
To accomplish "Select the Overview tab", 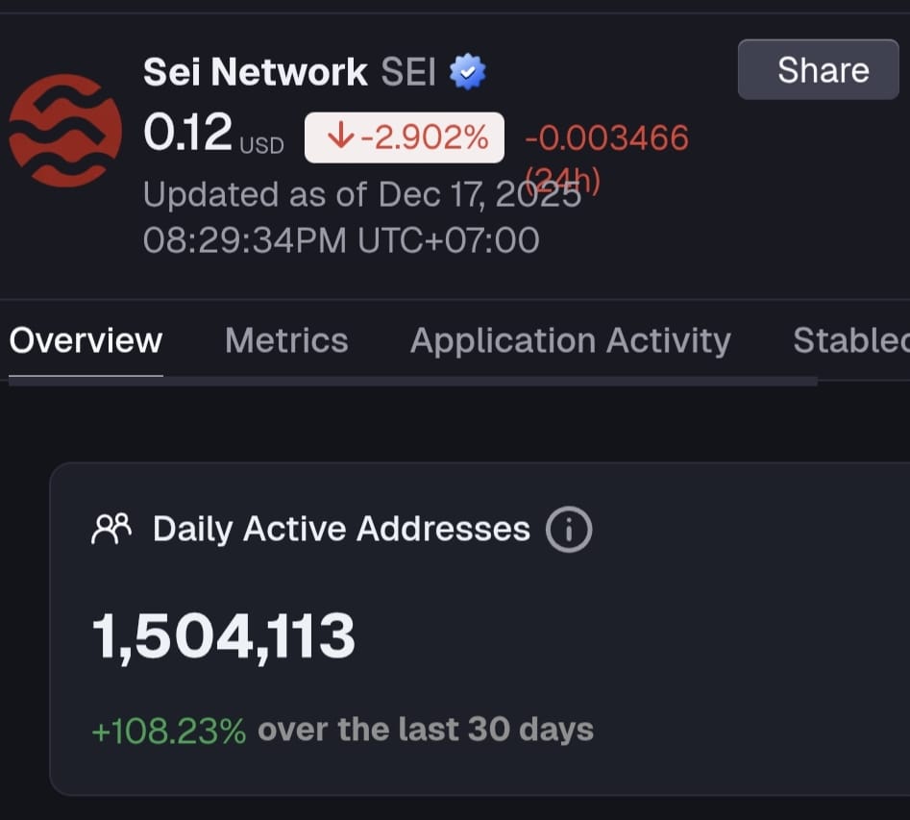I will pyautogui.click(x=86, y=340).
